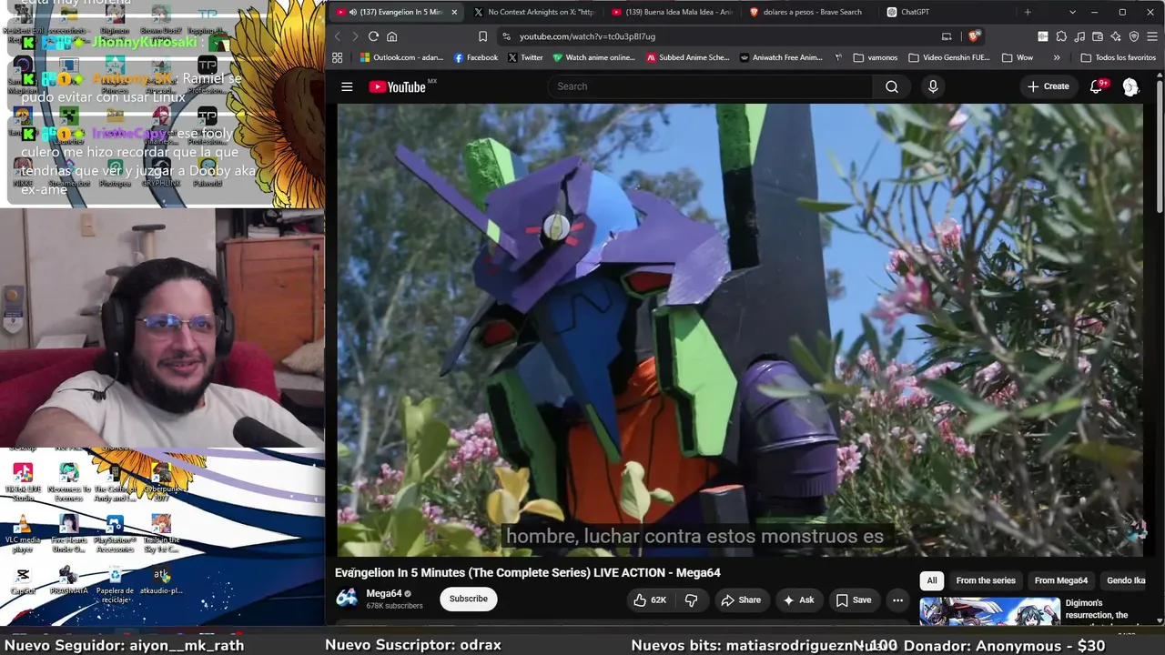This screenshot has height=655, width=1165.
Task: Open Outlook.com bookmark
Action: [x=401, y=57]
